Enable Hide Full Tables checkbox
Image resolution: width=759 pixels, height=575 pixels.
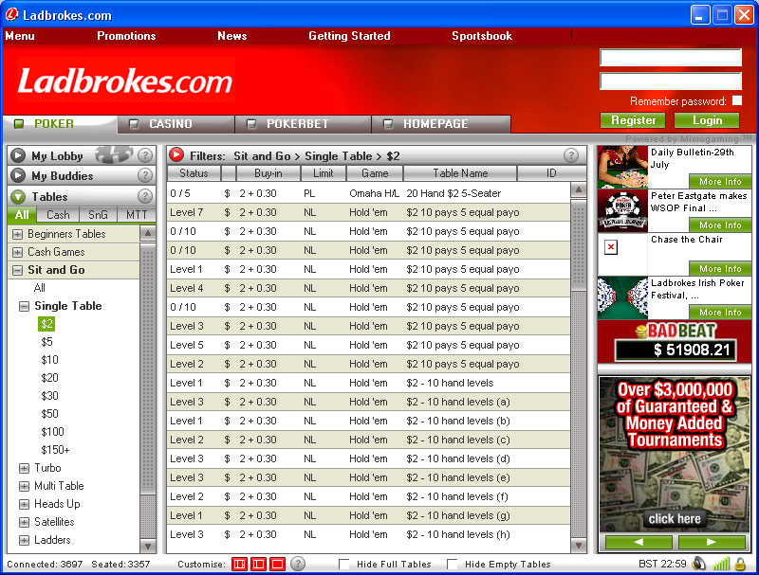point(343,564)
